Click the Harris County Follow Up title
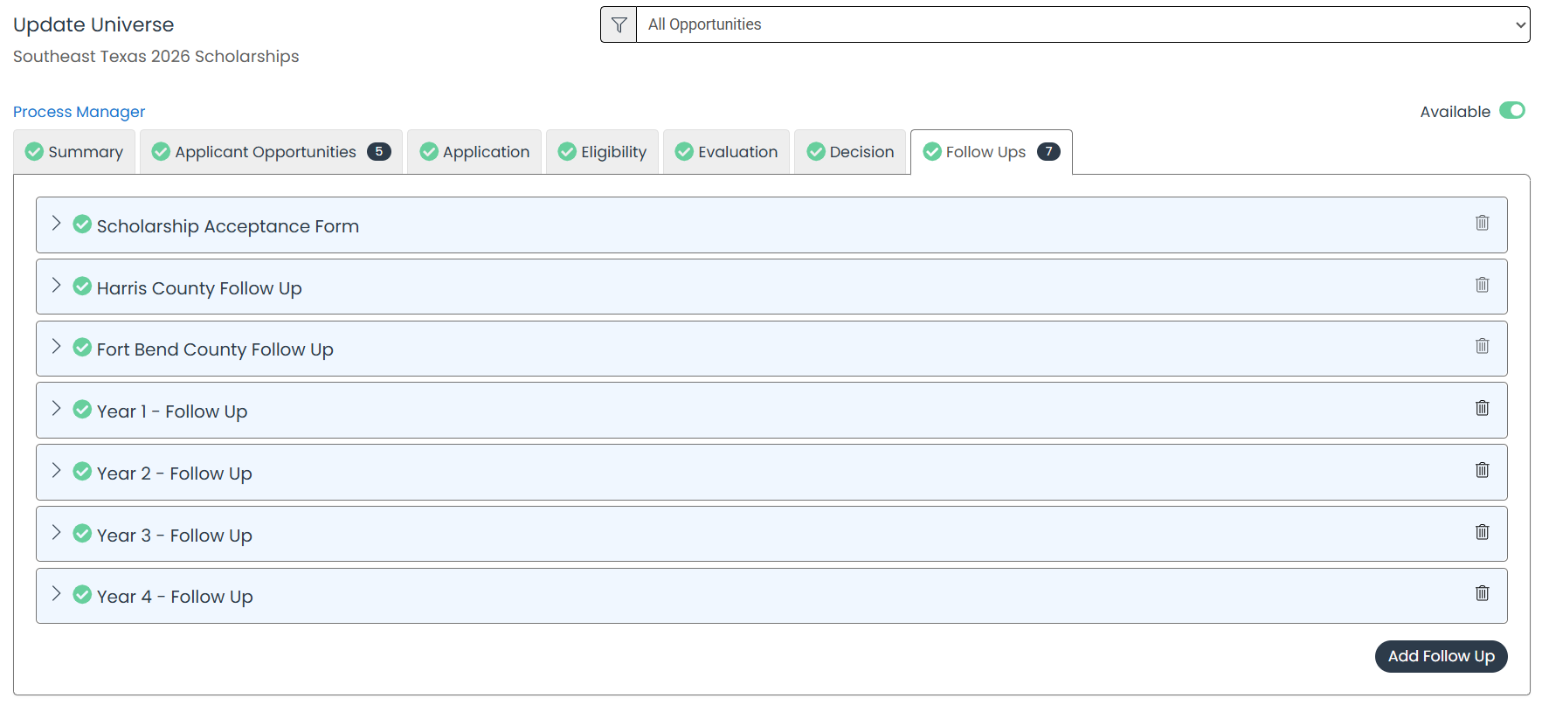1542x719 pixels. (199, 288)
